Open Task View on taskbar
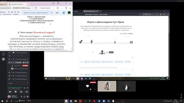 coord(11,101)
